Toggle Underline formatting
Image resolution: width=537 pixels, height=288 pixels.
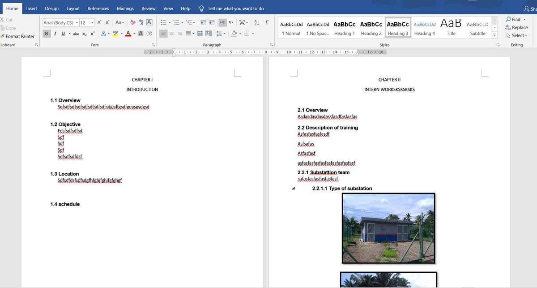click(x=63, y=34)
